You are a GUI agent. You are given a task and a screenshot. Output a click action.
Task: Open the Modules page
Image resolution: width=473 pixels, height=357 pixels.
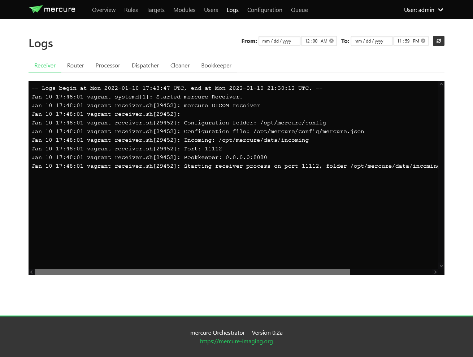click(184, 10)
